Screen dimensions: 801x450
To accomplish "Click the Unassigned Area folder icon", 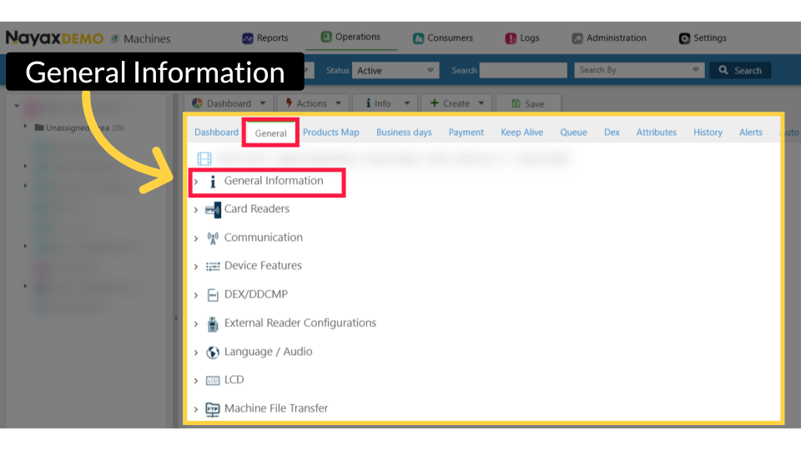I will pos(39,127).
